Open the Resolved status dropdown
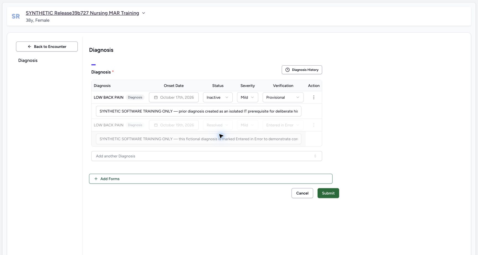This screenshot has width=478, height=255. pos(218,125)
